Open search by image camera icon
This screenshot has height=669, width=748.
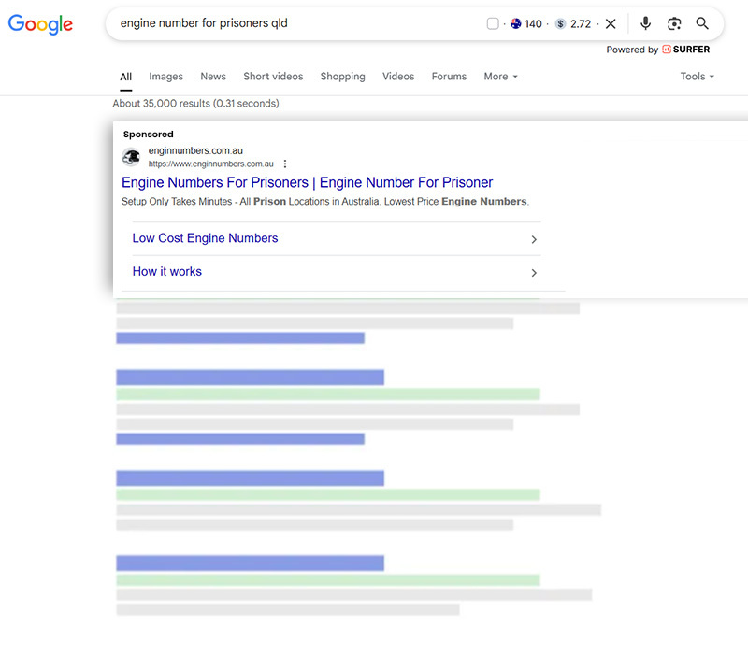[674, 24]
